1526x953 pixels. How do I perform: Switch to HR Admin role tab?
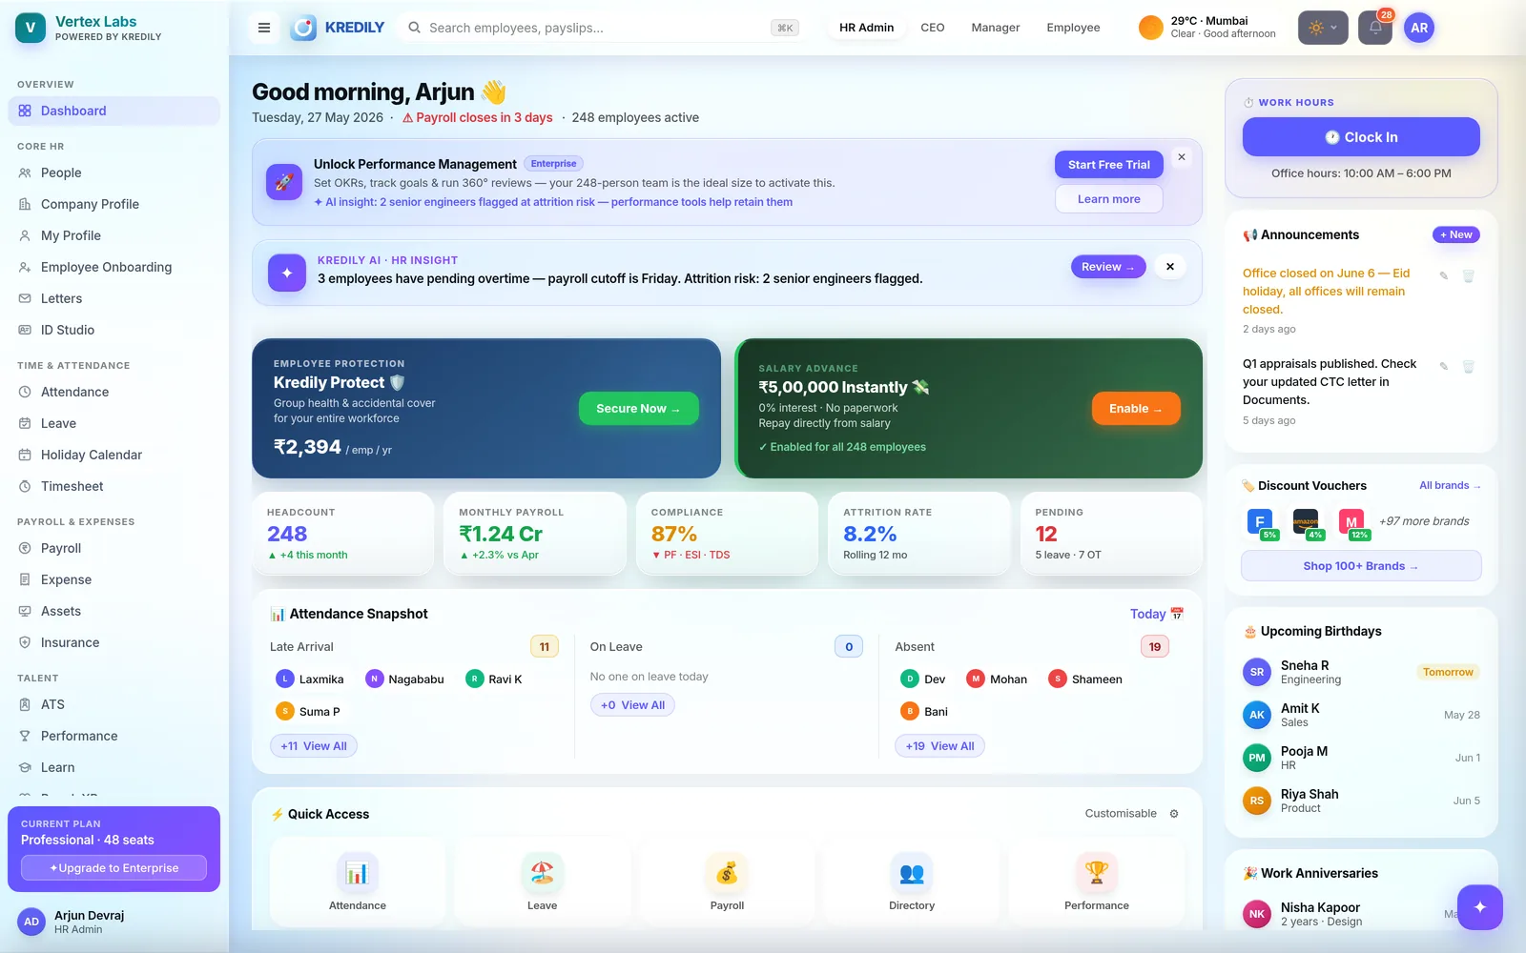click(x=866, y=28)
